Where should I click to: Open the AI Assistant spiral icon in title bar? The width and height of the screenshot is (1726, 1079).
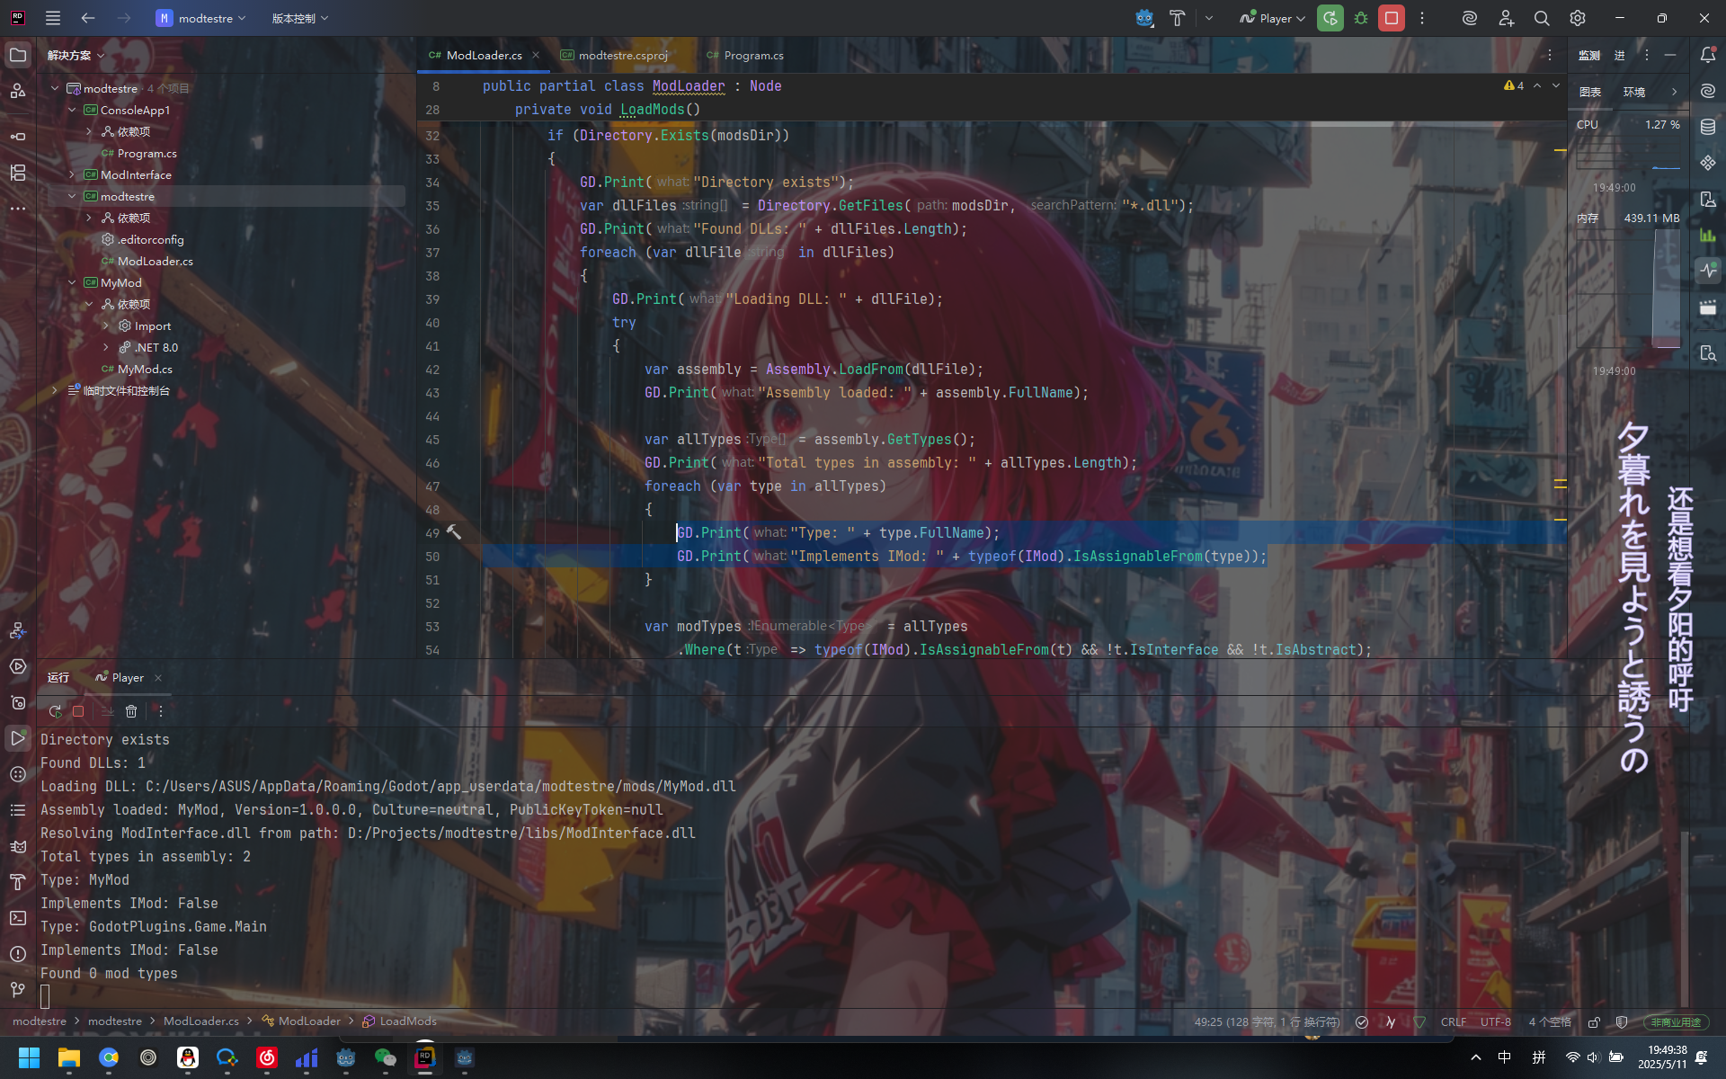coord(1470,18)
